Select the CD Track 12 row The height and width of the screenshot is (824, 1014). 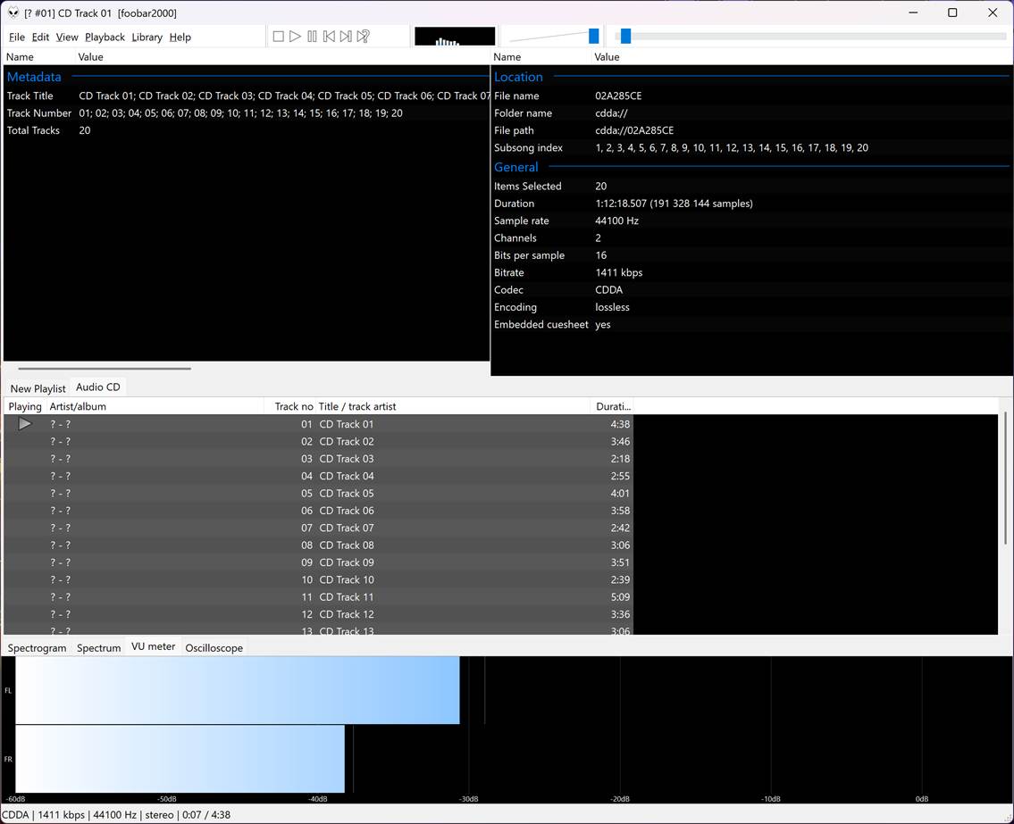(318, 614)
